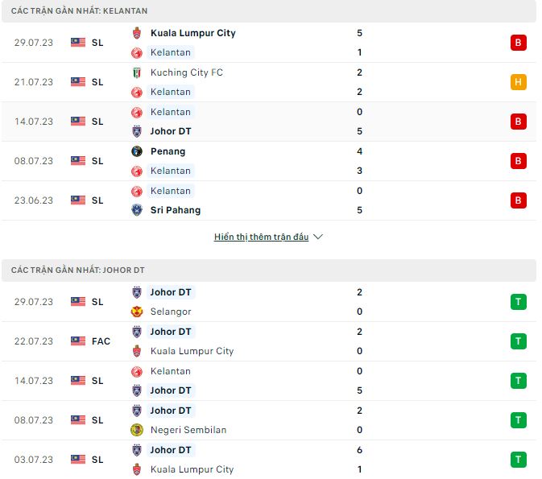Click the Negeri Sembilan team crest
The height and width of the screenshot is (479, 542).
[137, 430]
